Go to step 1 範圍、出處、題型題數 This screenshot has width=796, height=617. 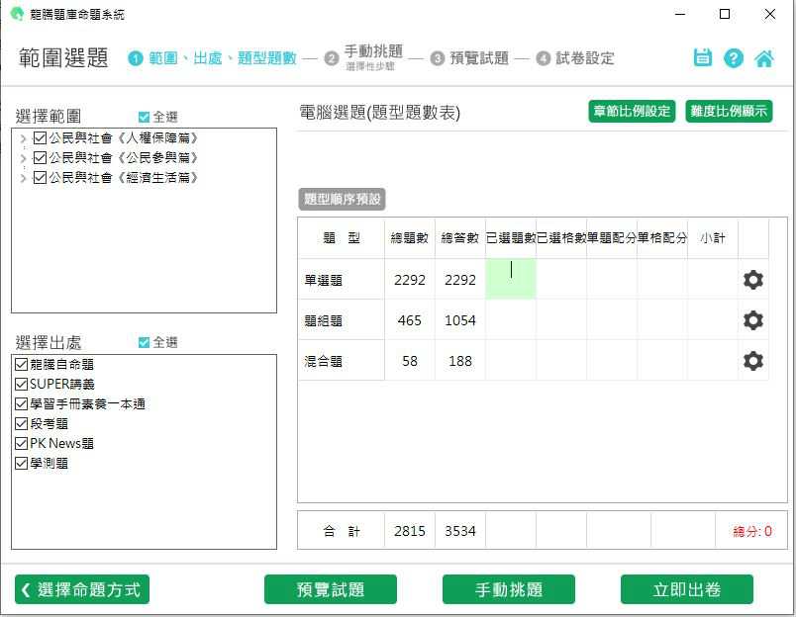tap(212, 58)
